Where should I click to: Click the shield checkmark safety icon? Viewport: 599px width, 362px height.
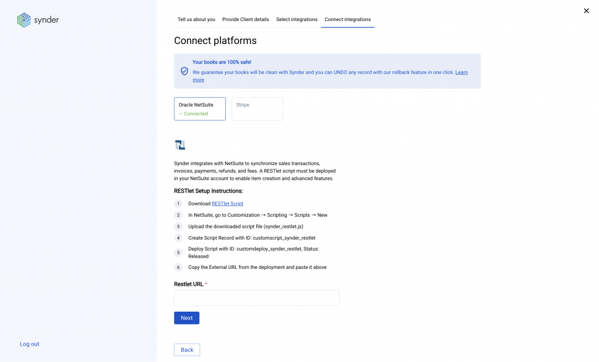tap(184, 71)
